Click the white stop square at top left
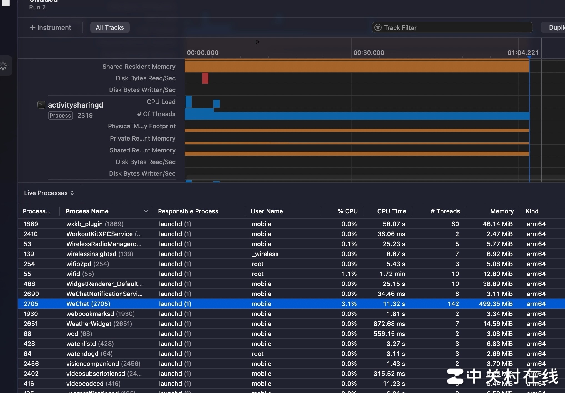Screen dimensions: 565x393 6,3
